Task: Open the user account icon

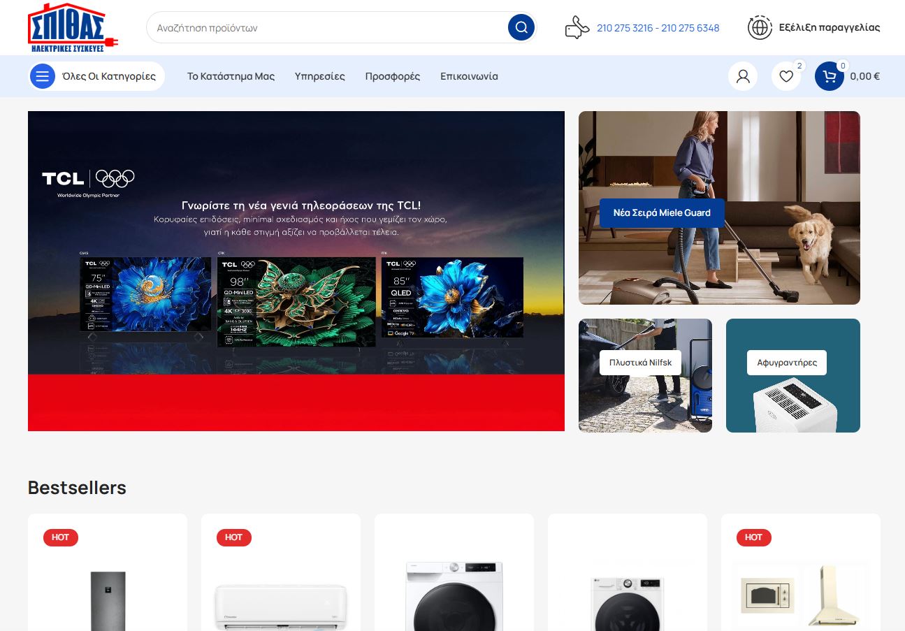Action: click(743, 76)
